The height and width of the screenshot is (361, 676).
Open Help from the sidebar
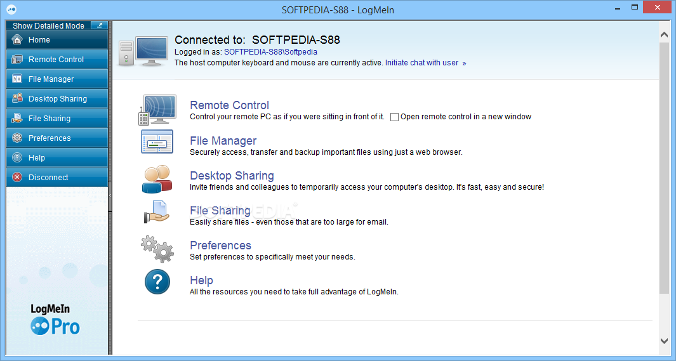(x=57, y=158)
